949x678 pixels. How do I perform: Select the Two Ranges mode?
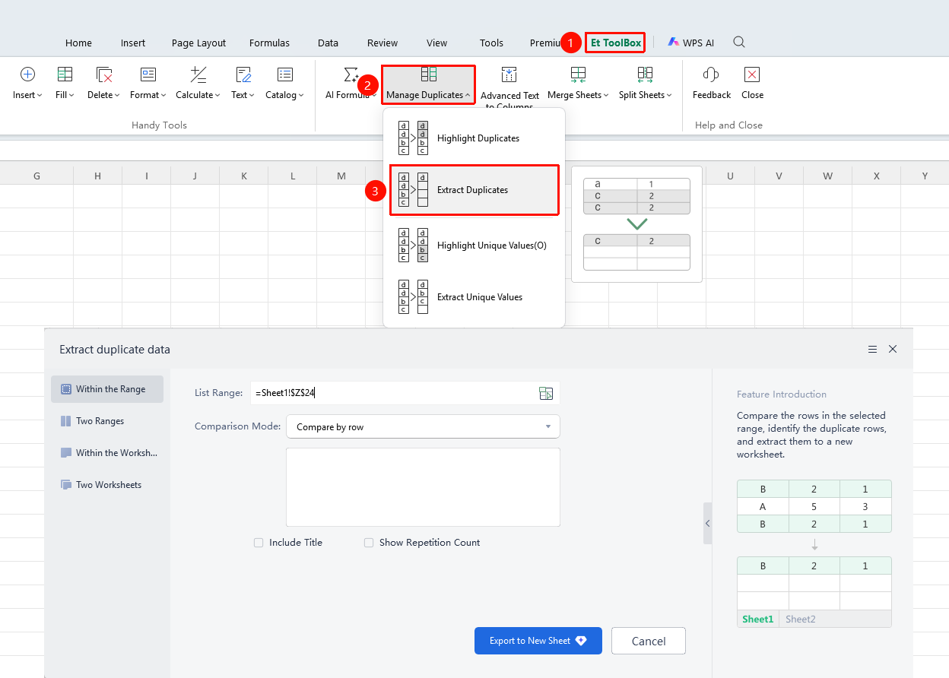pyautogui.click(x=107, y=421)
